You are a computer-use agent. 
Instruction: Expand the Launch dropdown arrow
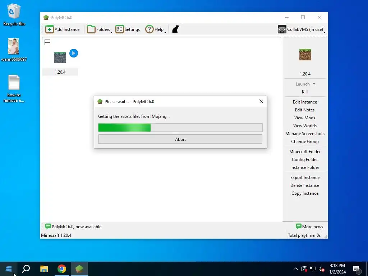(314, 84)
